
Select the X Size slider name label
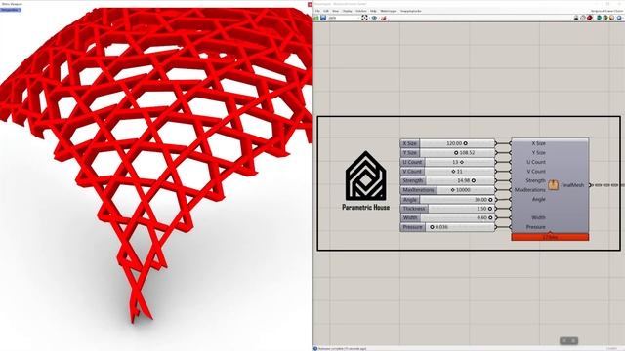coord(410,143)
